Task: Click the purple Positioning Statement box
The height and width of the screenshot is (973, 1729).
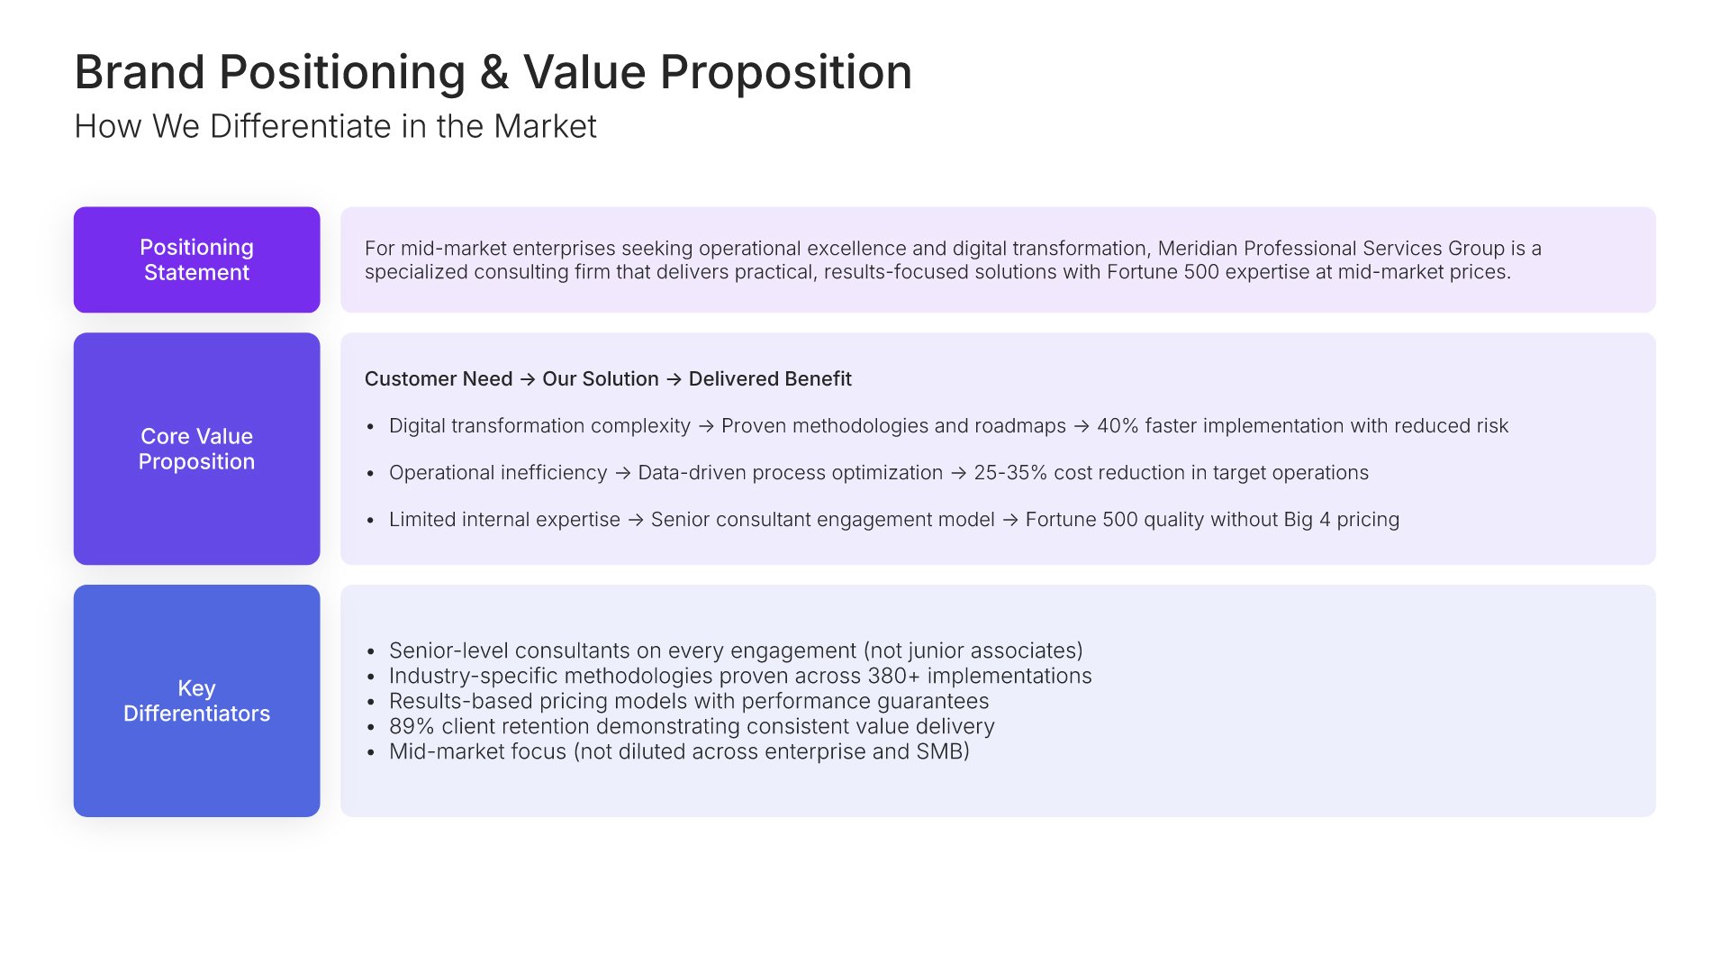Action: click(196, 259)
